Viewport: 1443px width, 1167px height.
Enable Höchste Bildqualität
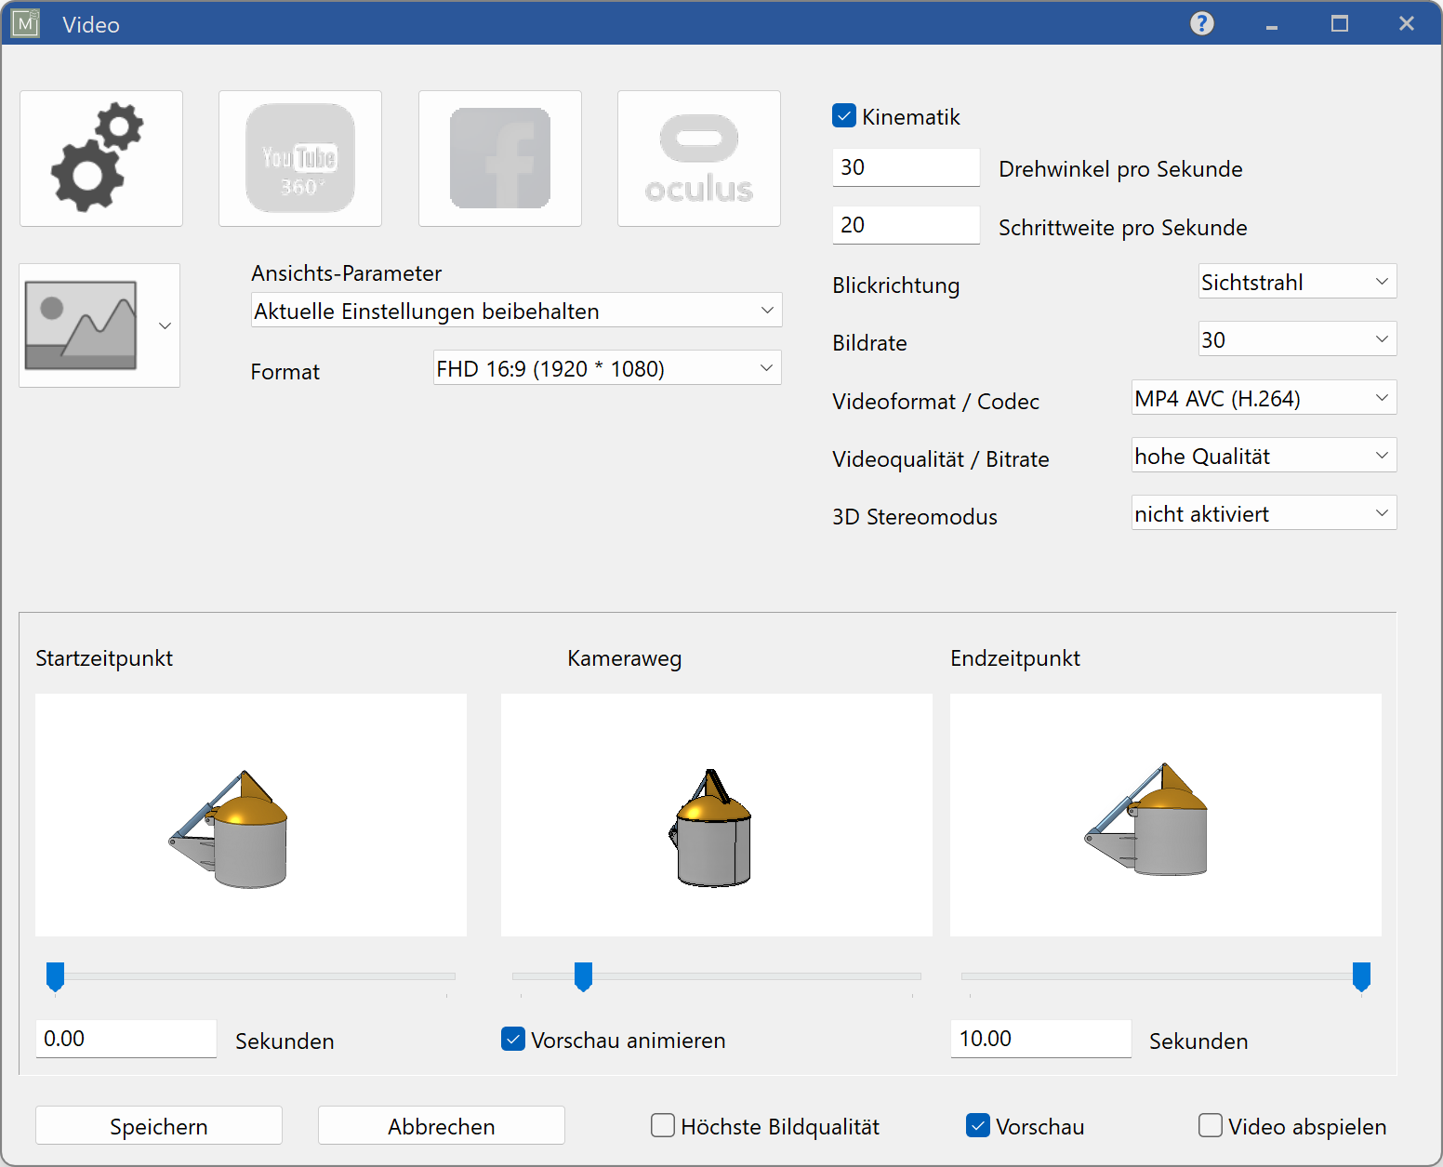pyautogui.click(x=662, y=1125)
